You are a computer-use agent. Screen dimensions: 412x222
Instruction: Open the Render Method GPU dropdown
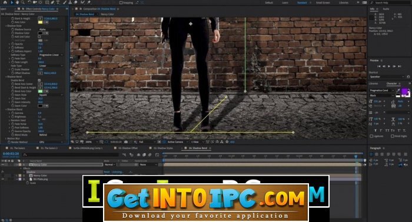click(51, 142)
